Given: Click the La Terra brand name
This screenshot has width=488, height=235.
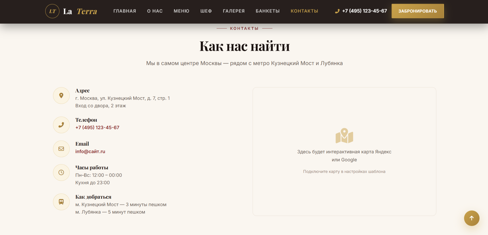Looking at the screenshot, I should 80,11.
